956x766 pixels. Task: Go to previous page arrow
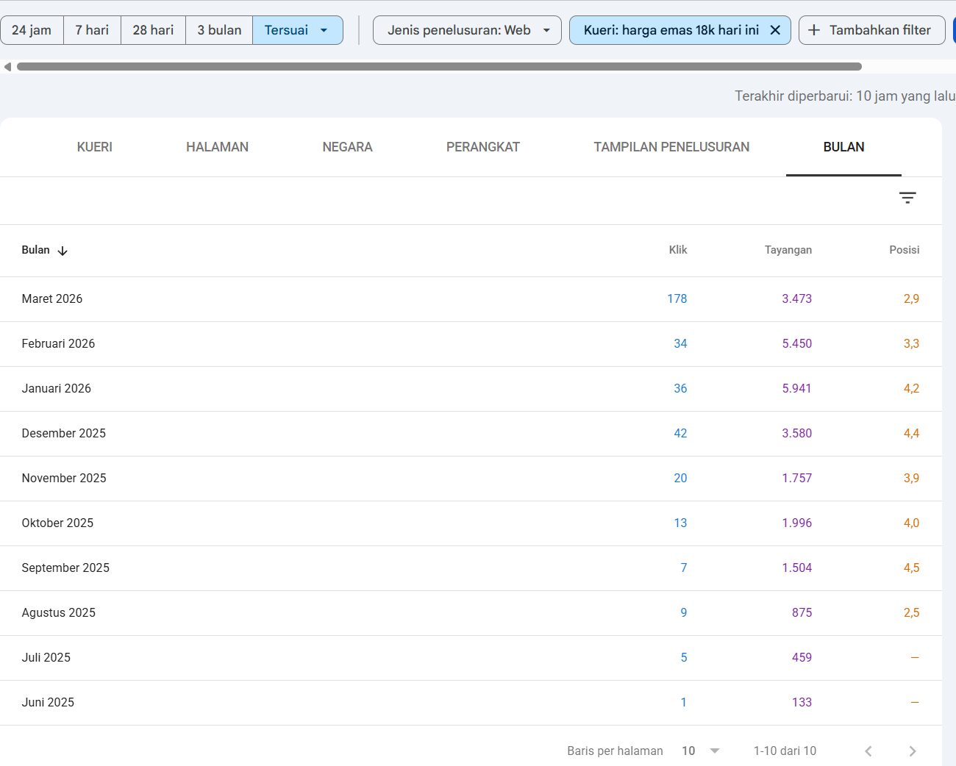point(868,751)
